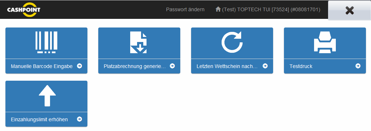Open Platzabrechnung generieren label
The width and height of the screenshot is (371, 131).
[x=135, y=66]
